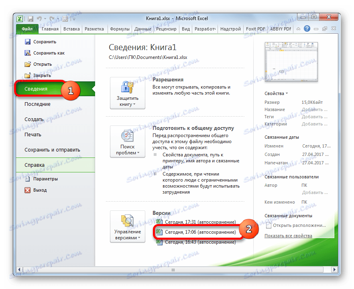Minimize the ribbon with the caret icon
Viewport: 354px width, 289px height.
[x=298, y=29]
